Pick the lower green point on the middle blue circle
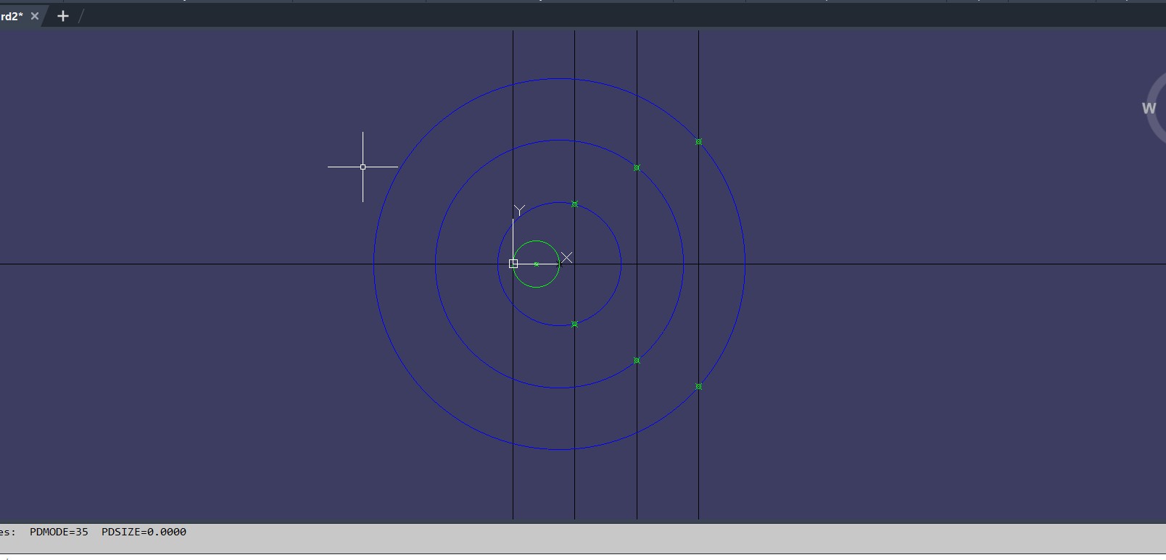The height and width of the screenshot is (560, 1166). coord(637,361)
